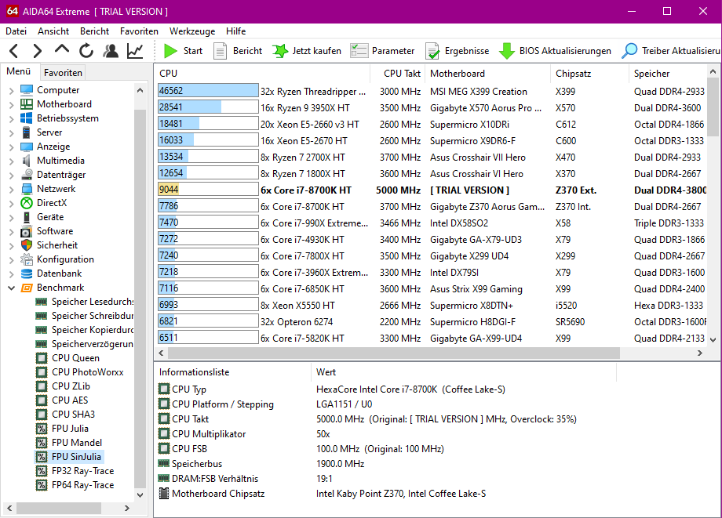Open the Ansicht menu
The height and width of the screenshot is (518, 722).
coord(53,31)
